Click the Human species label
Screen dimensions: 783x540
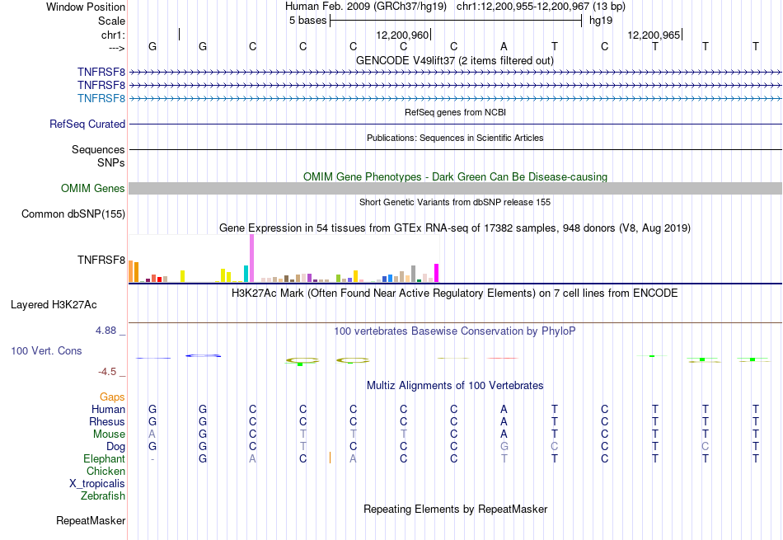coord(108,409)
